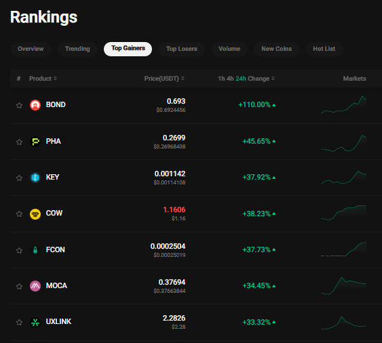Viewport: 382px width, 343px height.
Task: Open the UXLINK product name
Action: point(58,321)
